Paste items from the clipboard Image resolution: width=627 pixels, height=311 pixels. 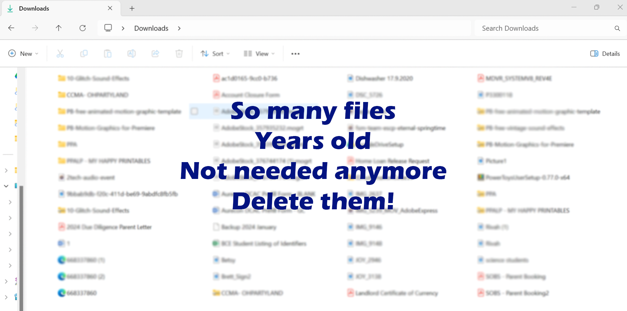point(108,53)
